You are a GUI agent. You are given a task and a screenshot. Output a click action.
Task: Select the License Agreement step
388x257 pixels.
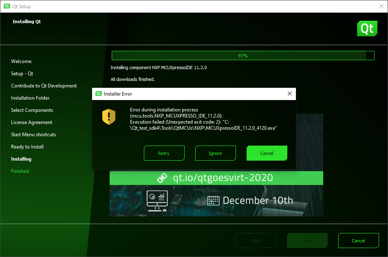[32, 122]
